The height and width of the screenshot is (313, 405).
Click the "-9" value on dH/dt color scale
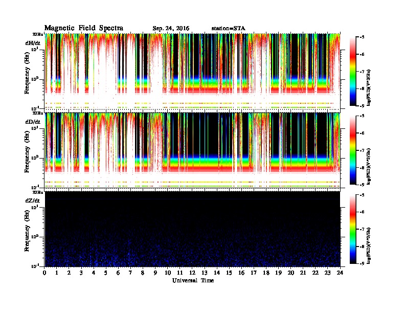(x=362, y=106)
